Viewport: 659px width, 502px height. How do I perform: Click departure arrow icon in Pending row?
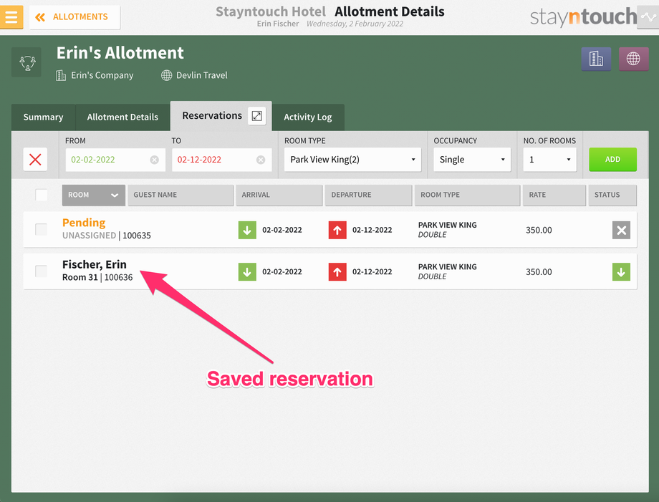pyautogui.click(x=337, y=230)
